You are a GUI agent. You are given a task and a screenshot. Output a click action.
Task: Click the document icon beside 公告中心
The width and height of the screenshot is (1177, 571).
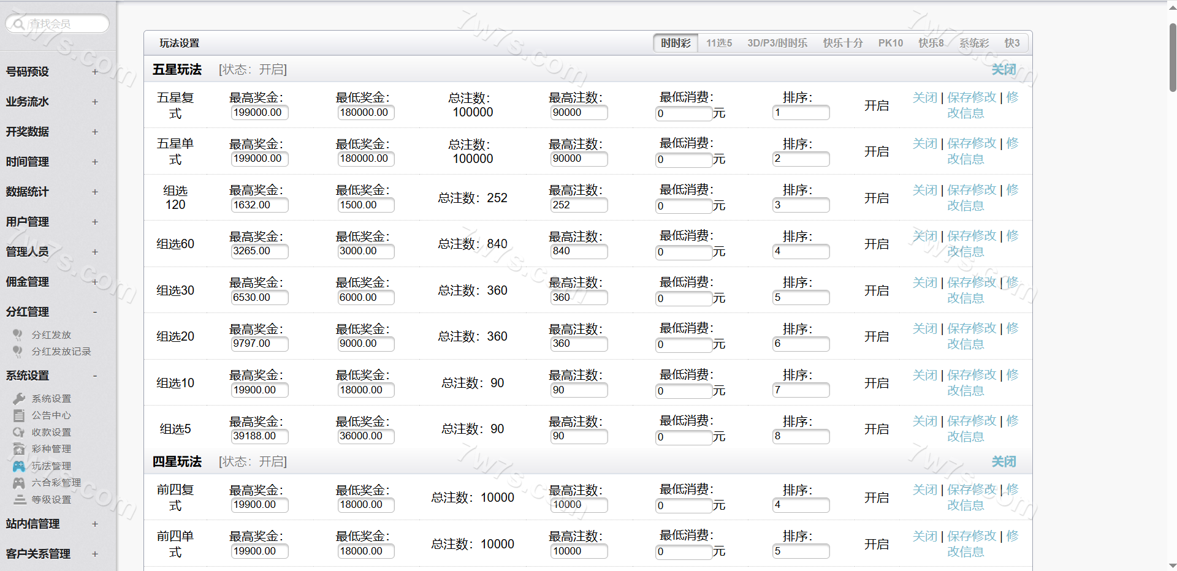point(19,415)
